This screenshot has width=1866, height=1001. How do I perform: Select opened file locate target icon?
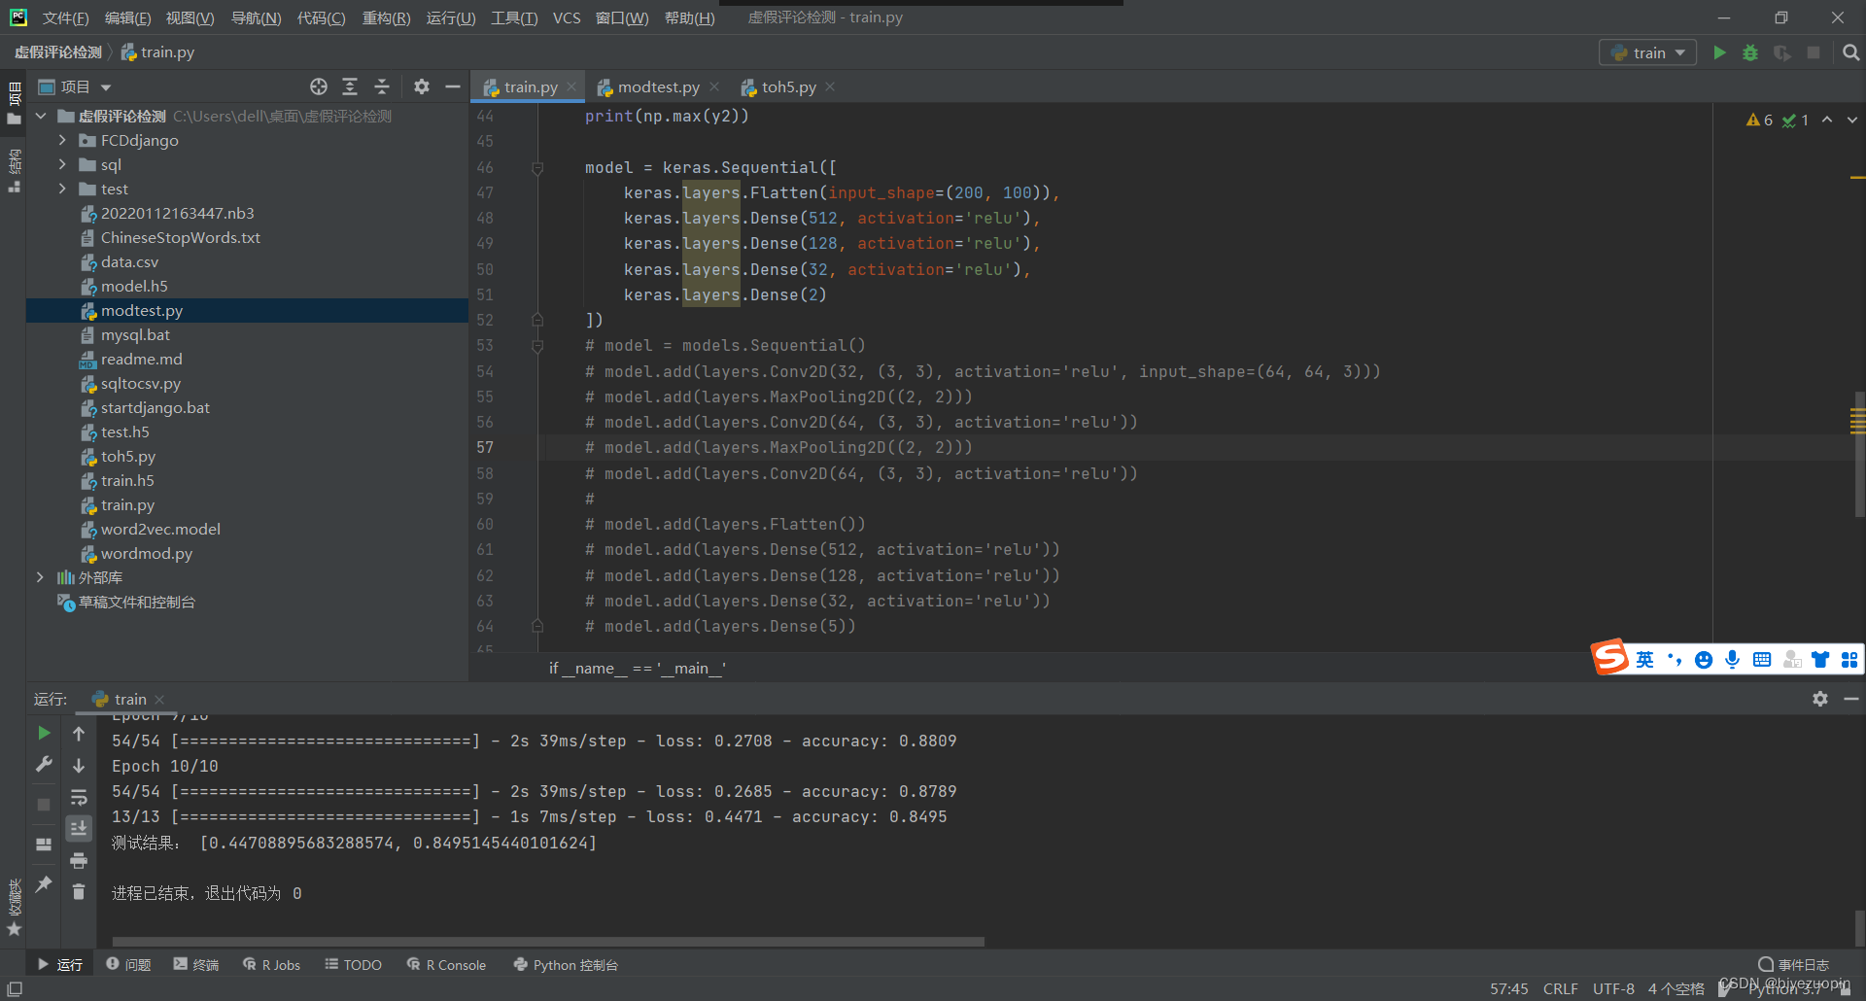click(319, 86)
